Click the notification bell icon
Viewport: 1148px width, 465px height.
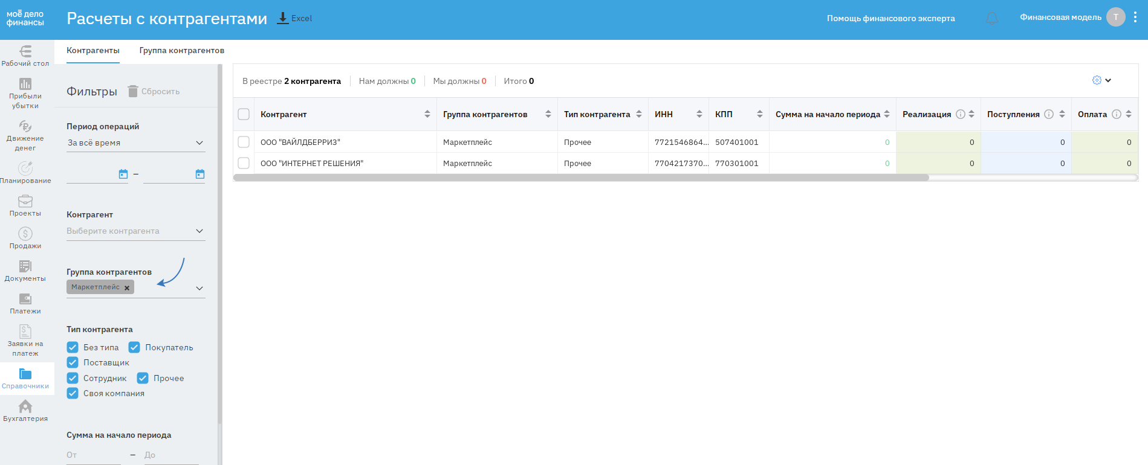(x=991, y=18)
